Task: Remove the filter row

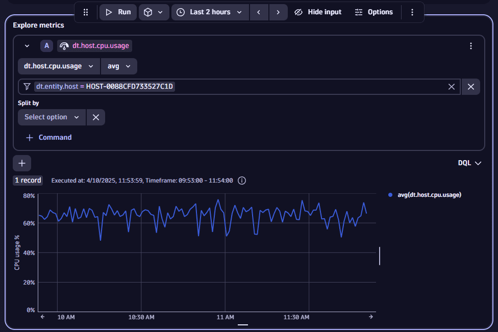Action: pos(470,87)
